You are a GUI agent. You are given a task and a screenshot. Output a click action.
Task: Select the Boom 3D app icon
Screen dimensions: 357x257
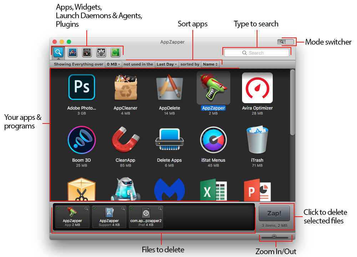pyautogui.click(x=81, y=140)
